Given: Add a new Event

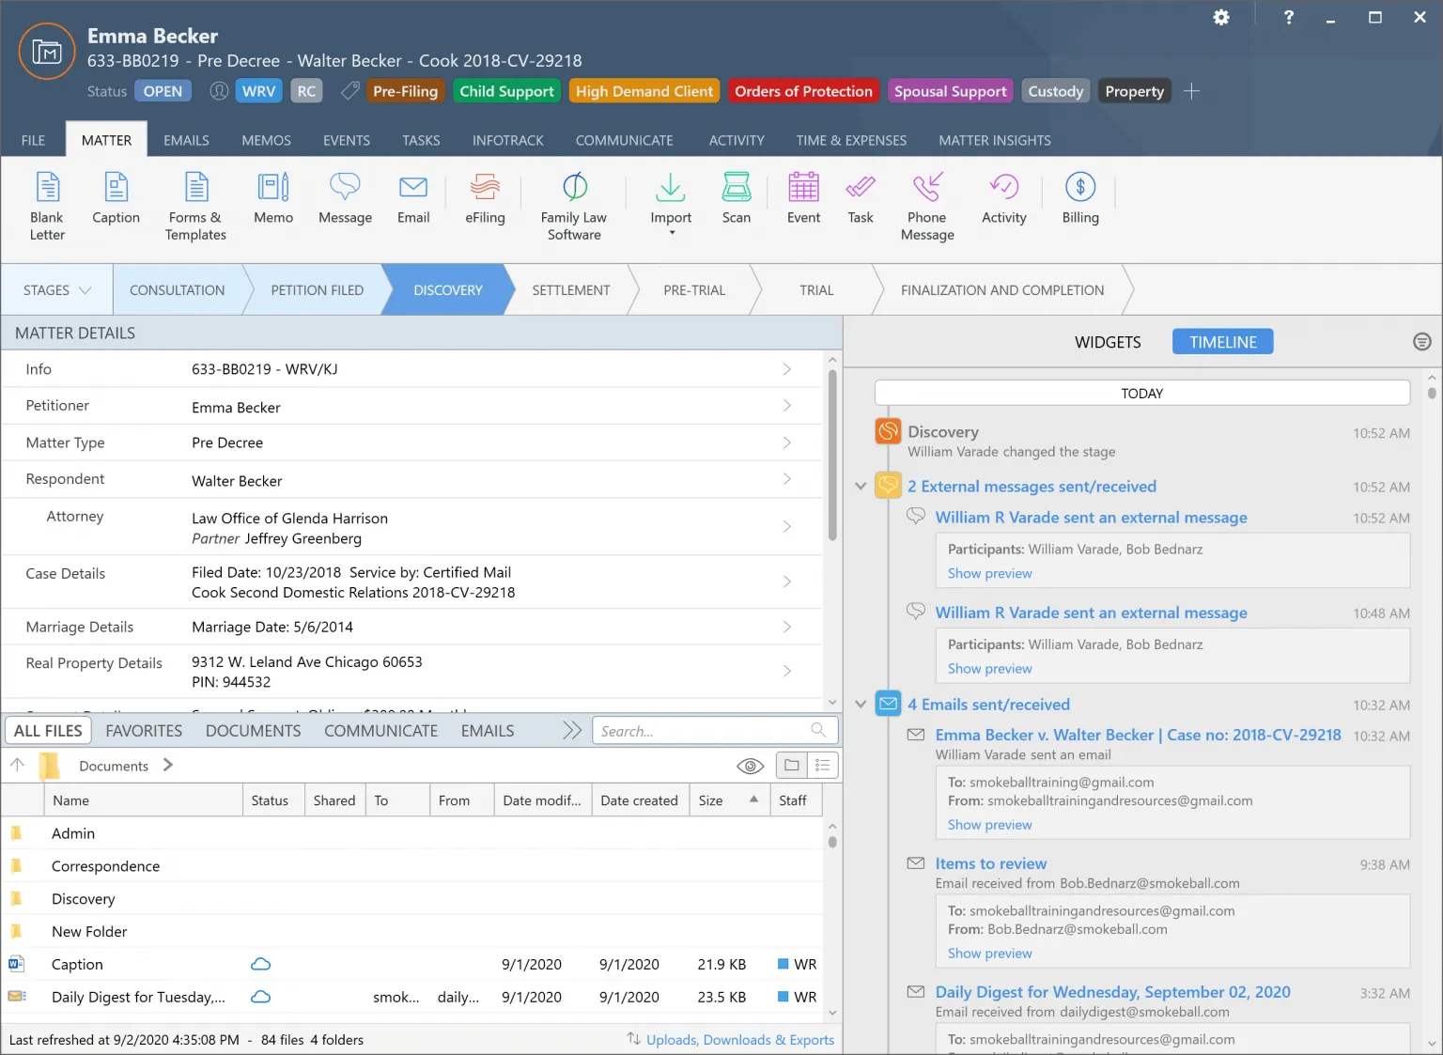Looking at the screenshot, I should click(x=803, y=198).
